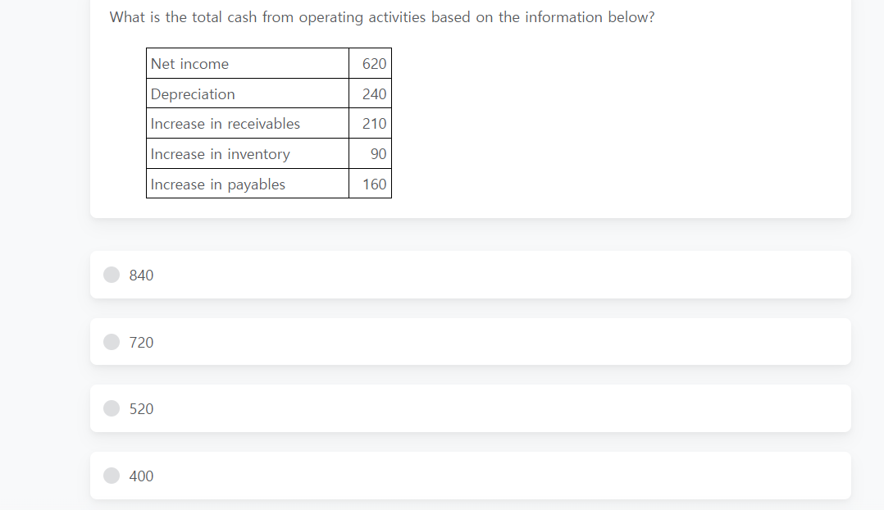Select the 720 answer radio button
Viewport: 884px width, 510px height.
click(x=111, y=342)
